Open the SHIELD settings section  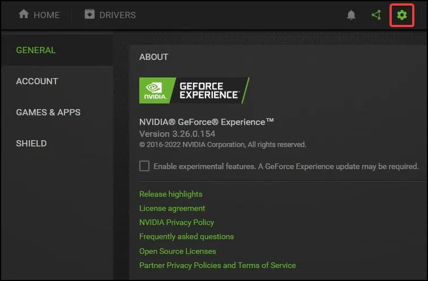point(31,144)
